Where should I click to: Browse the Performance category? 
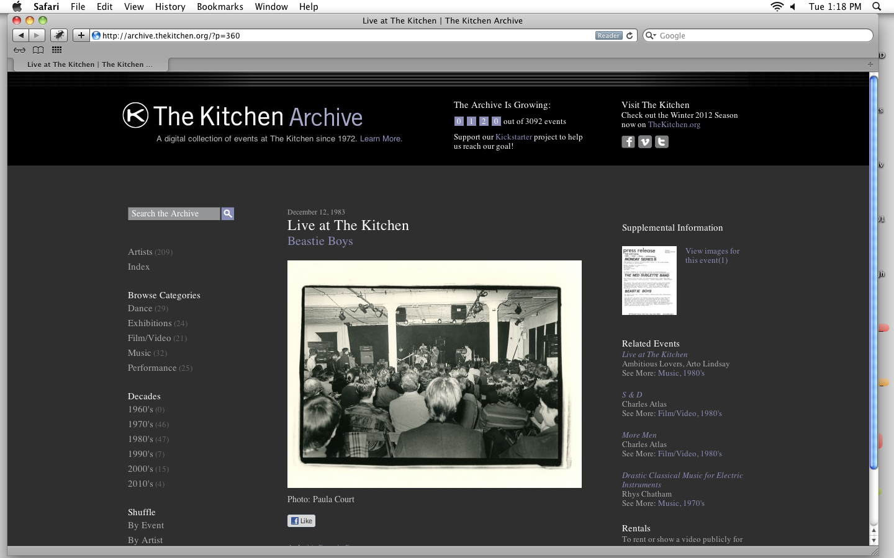coord(152,368)
